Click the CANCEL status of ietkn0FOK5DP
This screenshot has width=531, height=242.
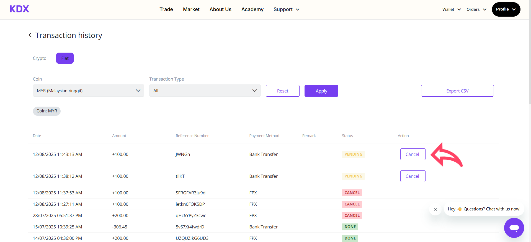coord(352,204)
